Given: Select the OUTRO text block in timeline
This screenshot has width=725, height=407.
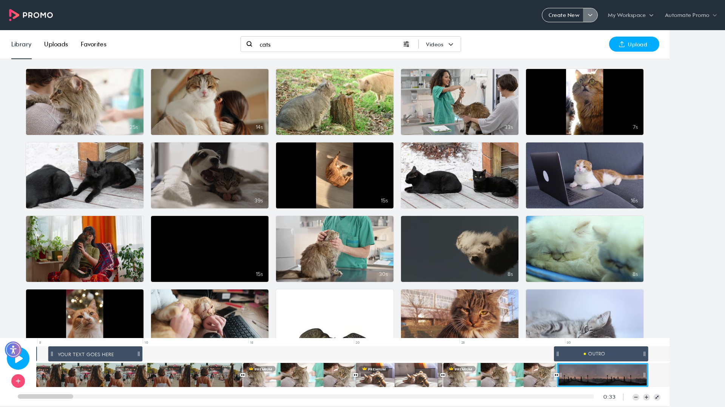Looking at the screenshot, I should (x=601, y=354).
